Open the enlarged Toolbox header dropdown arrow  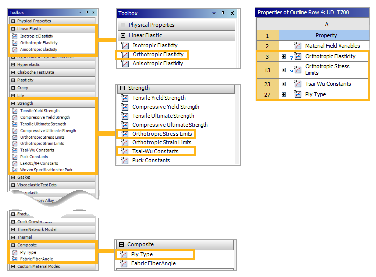[x=215, y=13]
